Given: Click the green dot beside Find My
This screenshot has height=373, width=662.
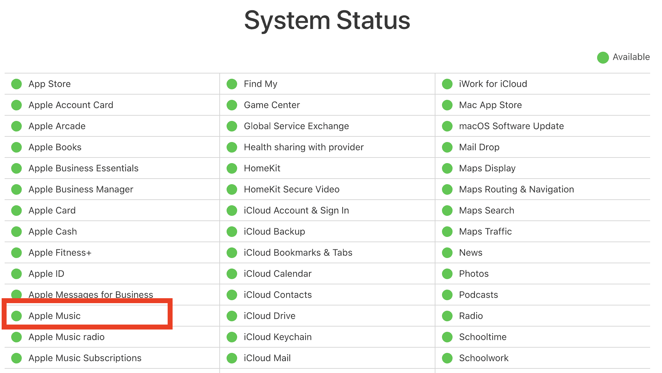Looking at the screenshot, I should [x=232, y=84].
